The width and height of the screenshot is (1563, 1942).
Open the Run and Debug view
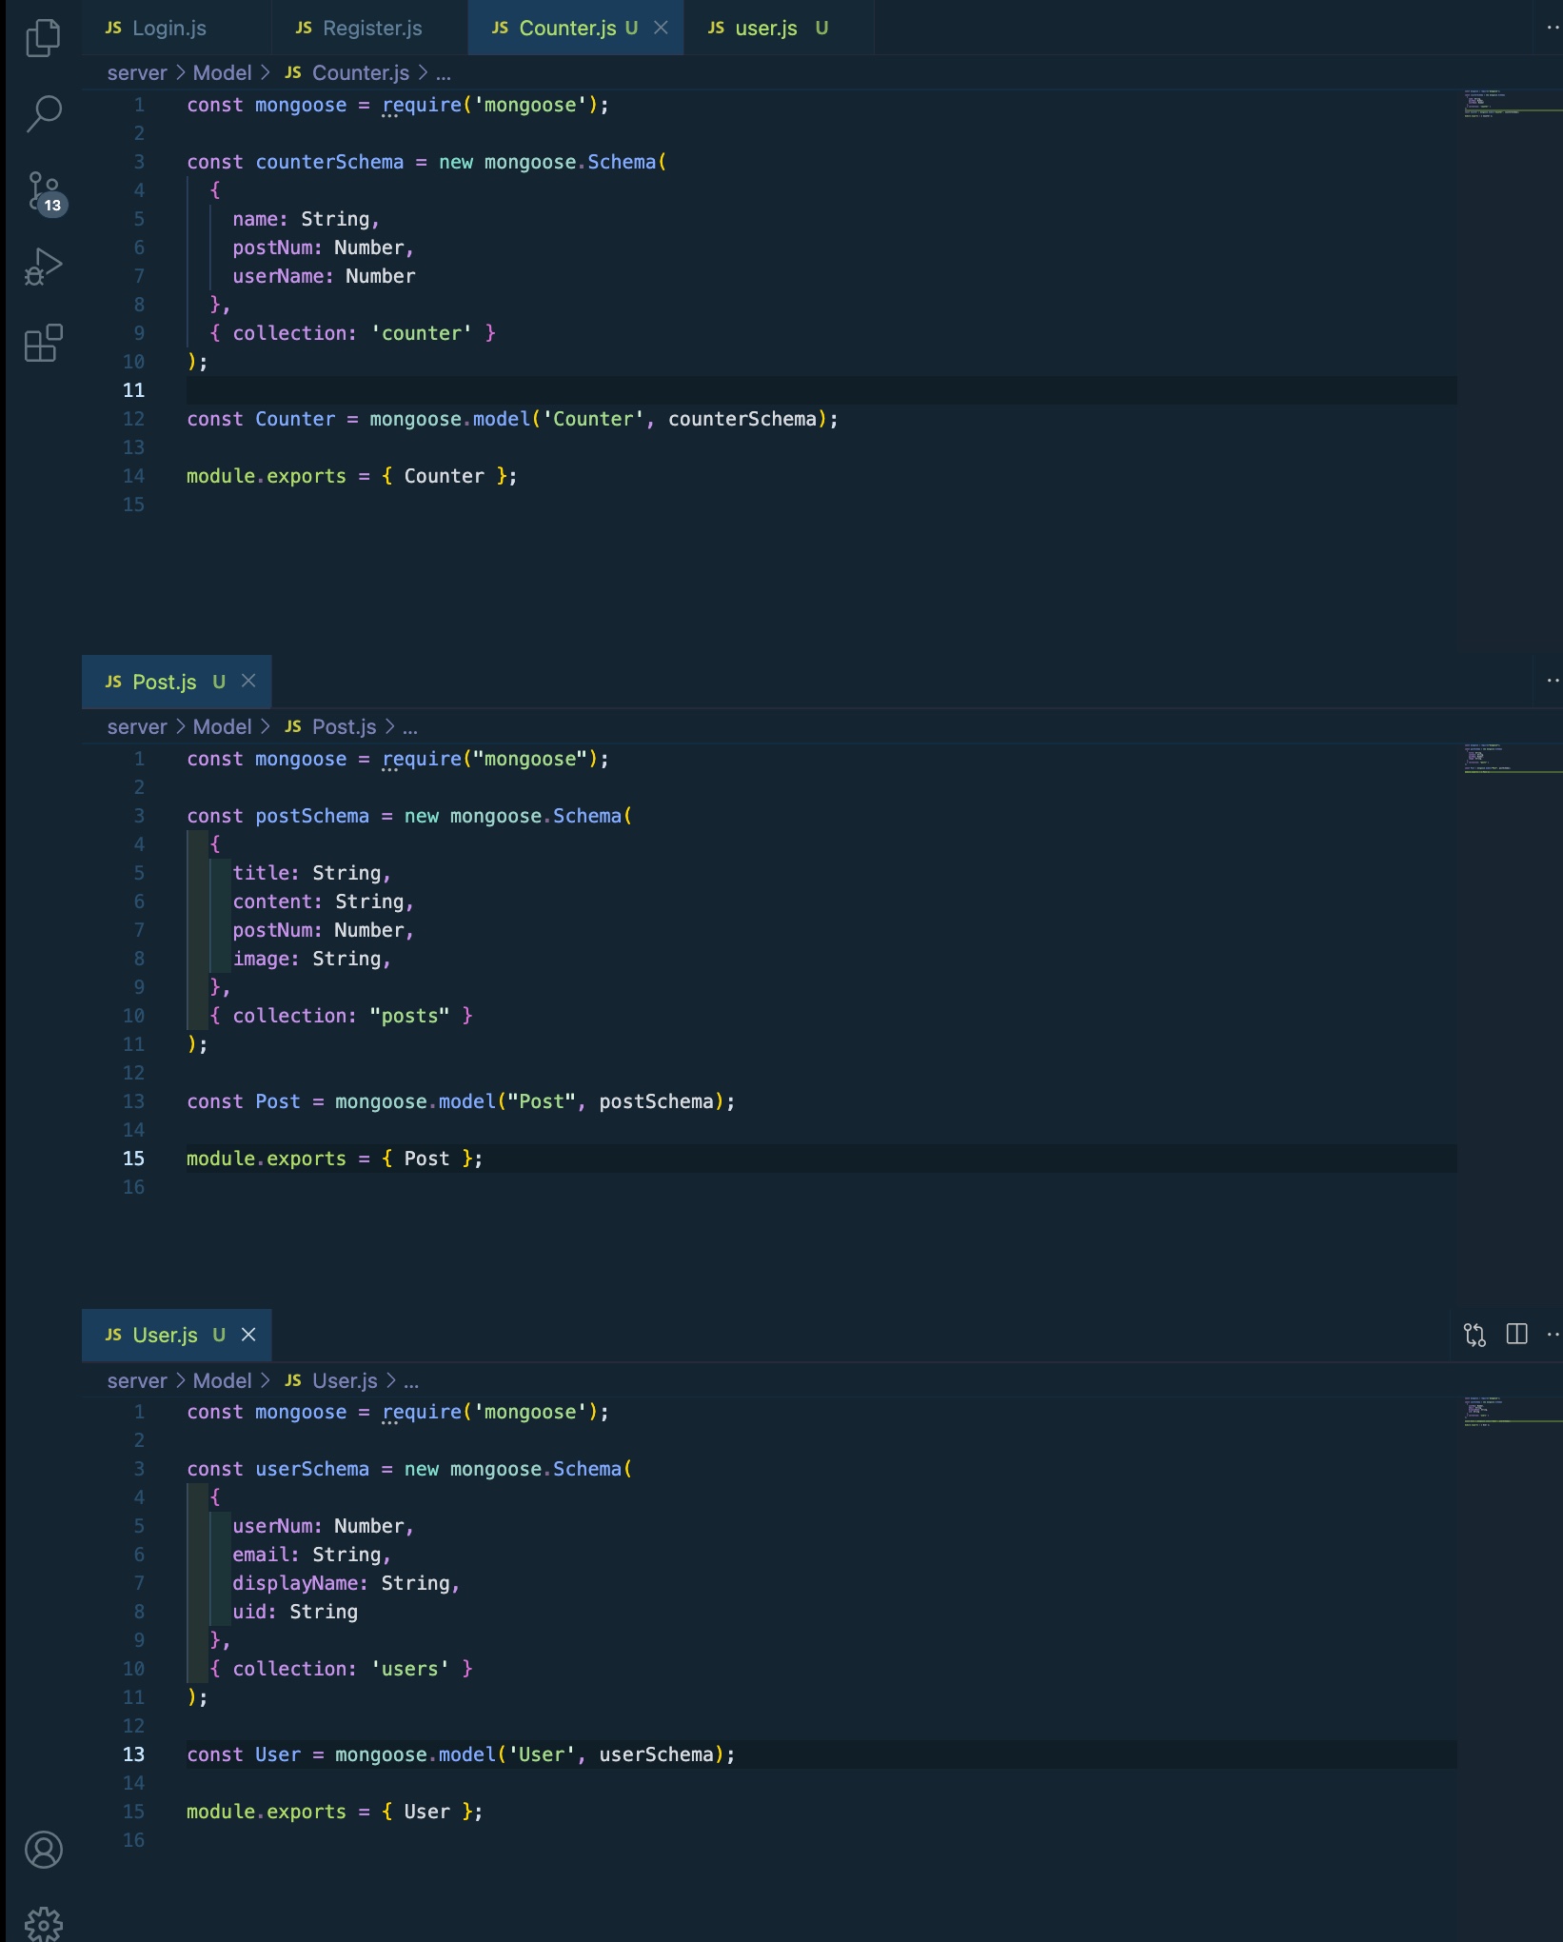tap(43, 267)
